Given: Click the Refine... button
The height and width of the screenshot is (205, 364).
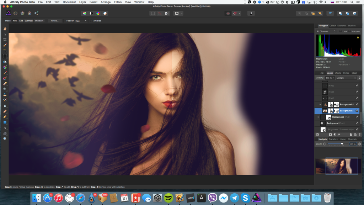Looking at the screenshot, I should (54, 21).
